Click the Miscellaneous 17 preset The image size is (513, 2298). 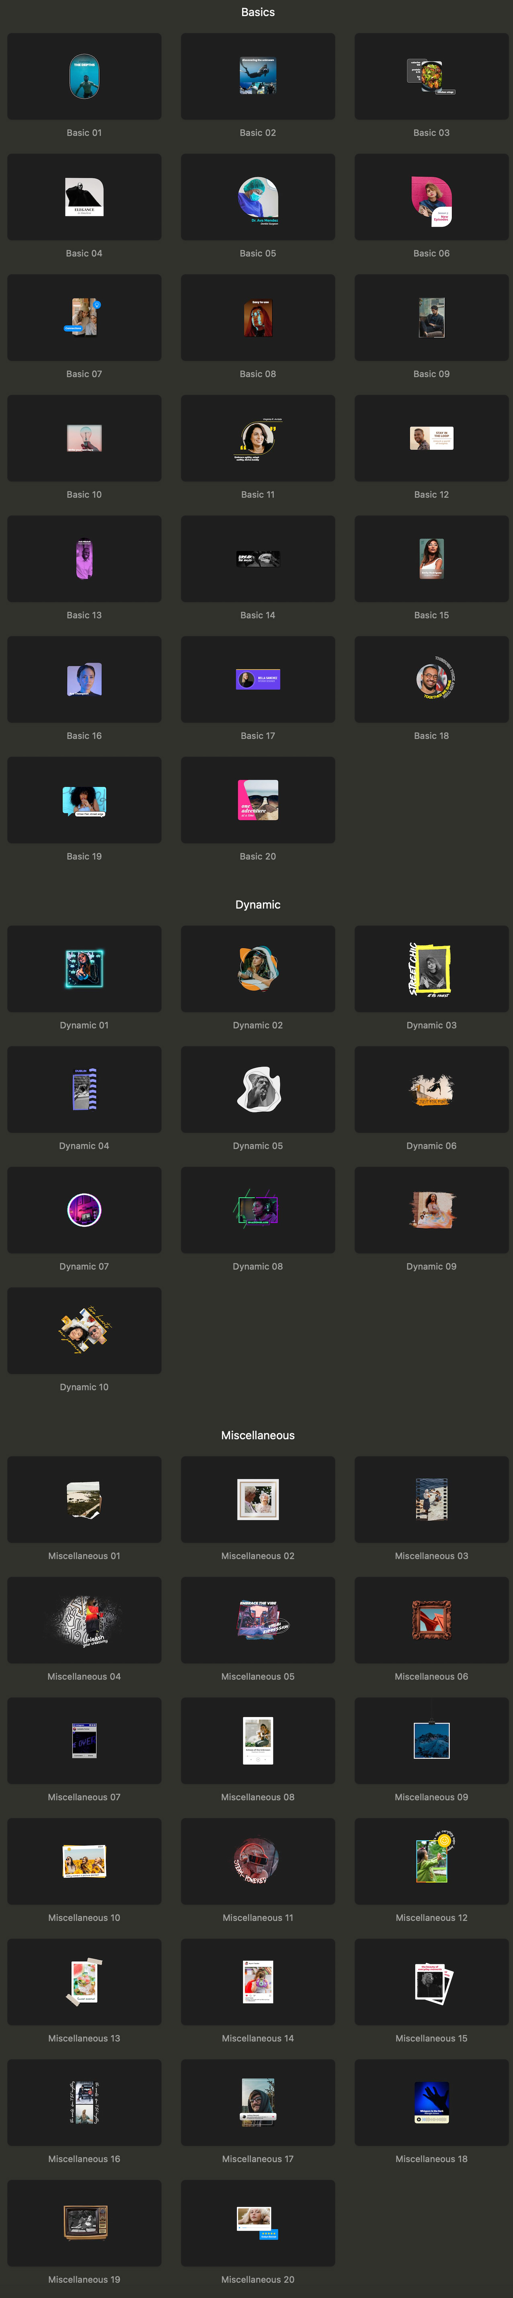(258, 2102)
